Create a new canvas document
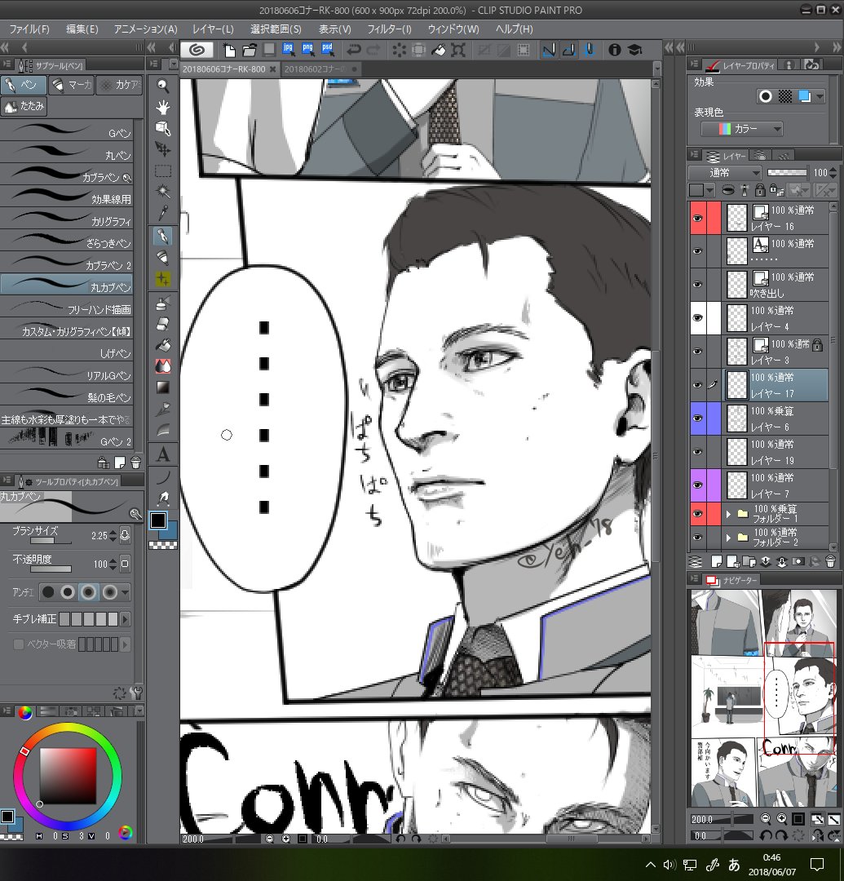 pos(229,50)
